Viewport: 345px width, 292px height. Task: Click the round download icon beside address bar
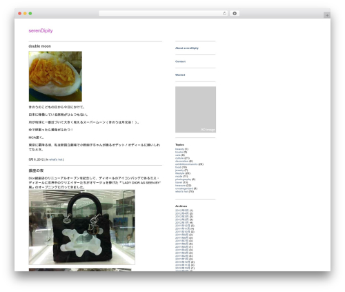235,13
